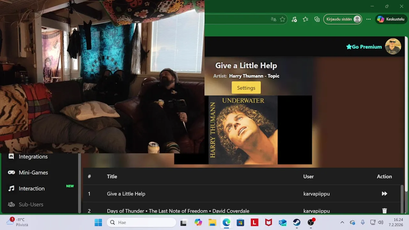Click the translate page icon in address bar
Screen dimensions: 409x230
(x=273, y=19)
